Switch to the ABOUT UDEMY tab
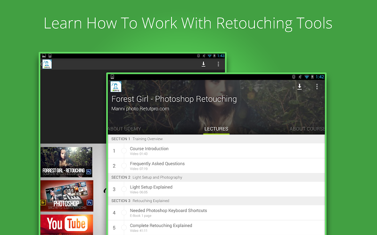 124,129
